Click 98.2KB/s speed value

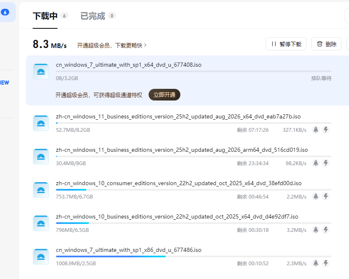click(296, 163)
